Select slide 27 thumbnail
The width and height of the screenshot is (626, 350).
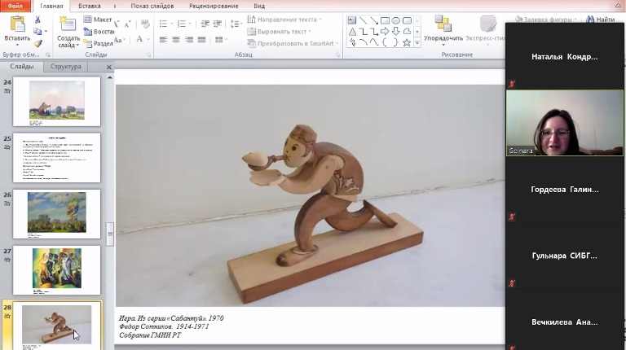[x=57, y=270]
